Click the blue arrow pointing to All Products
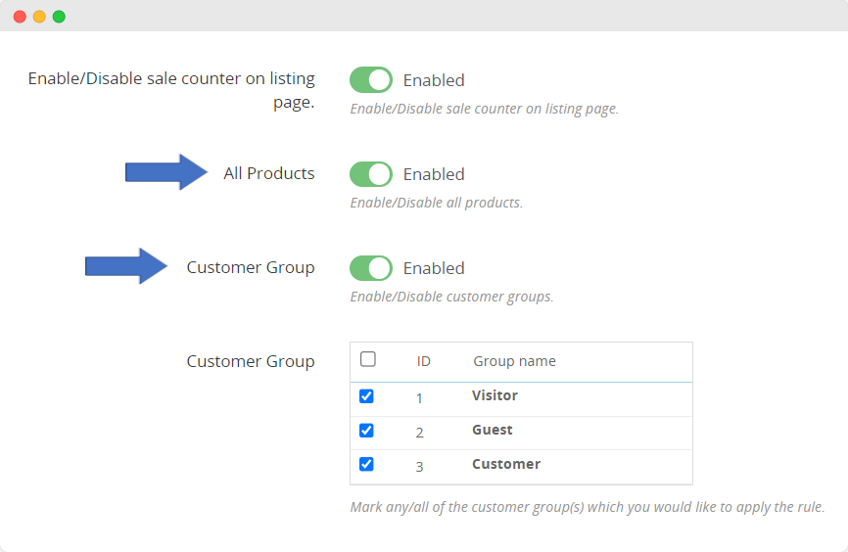 [x=166, y=173]
